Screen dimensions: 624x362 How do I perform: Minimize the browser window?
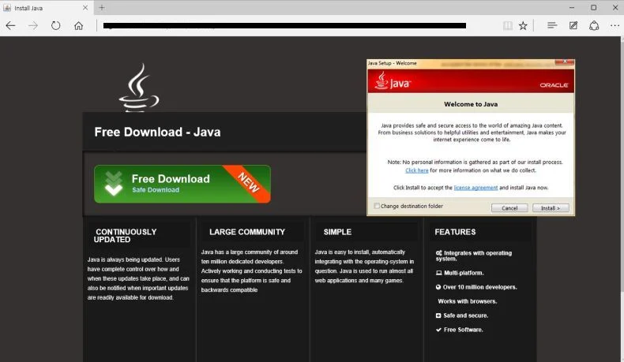(x=572, y=8)
